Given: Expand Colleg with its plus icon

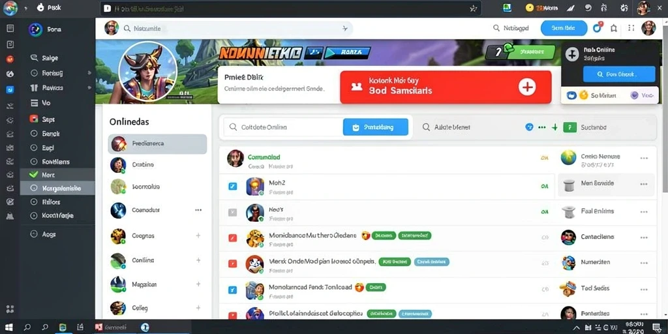Looking at the screenshot, I should [x=198, y=308].
